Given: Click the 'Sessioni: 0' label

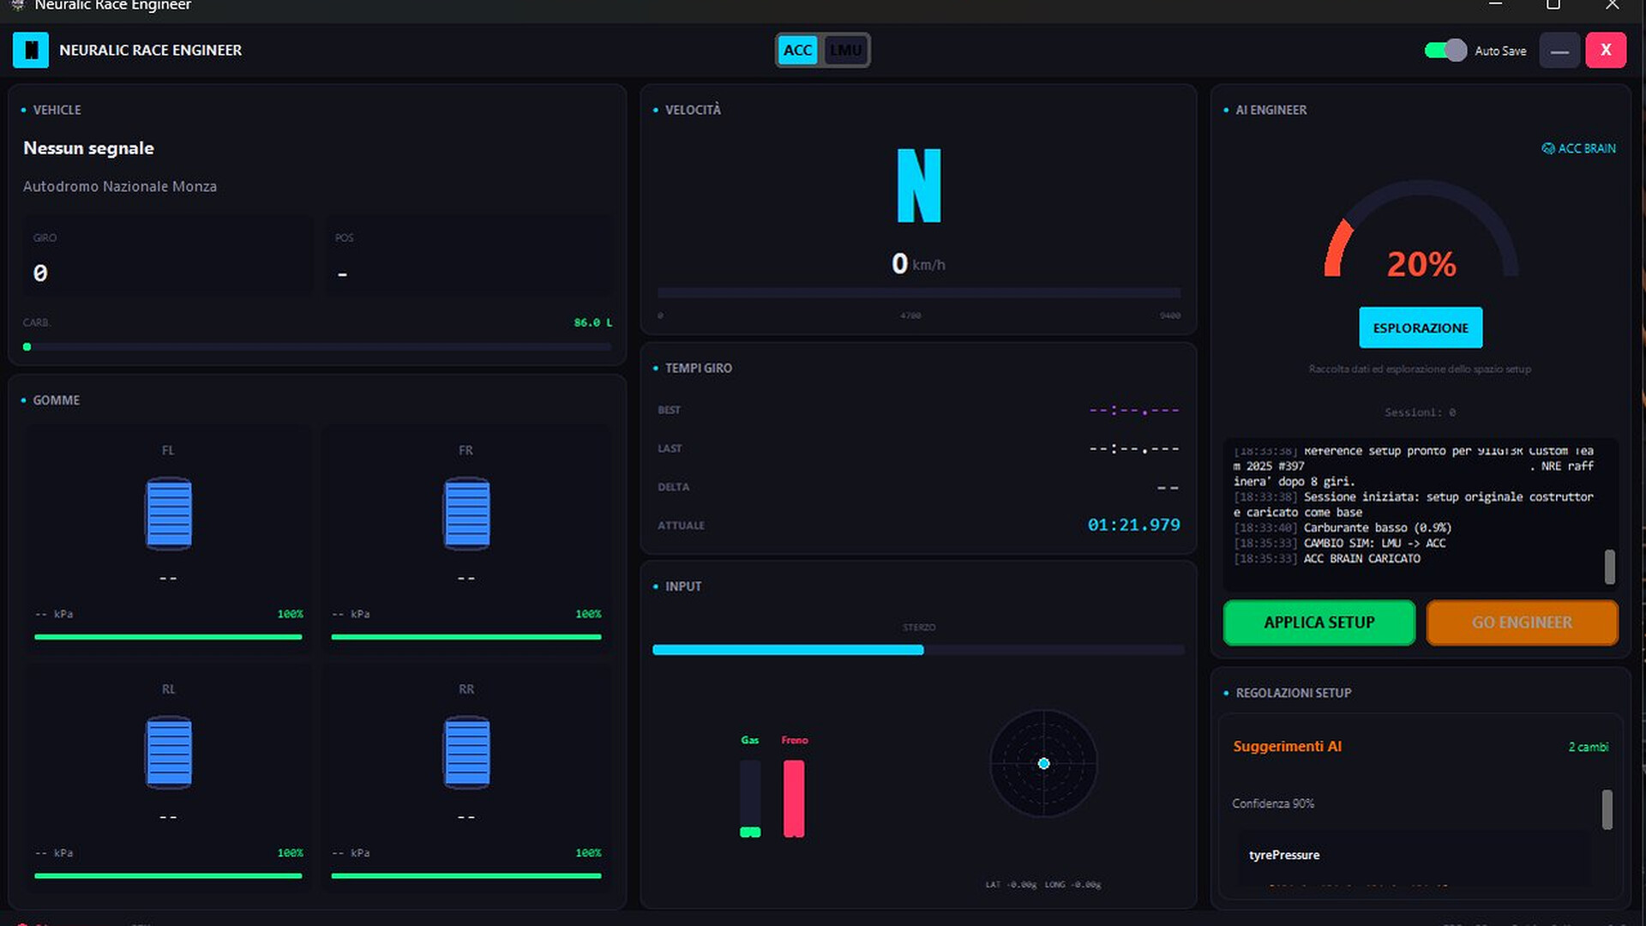Looking at the screenshot, I should pyautogui.click(x=1420, y=412).
